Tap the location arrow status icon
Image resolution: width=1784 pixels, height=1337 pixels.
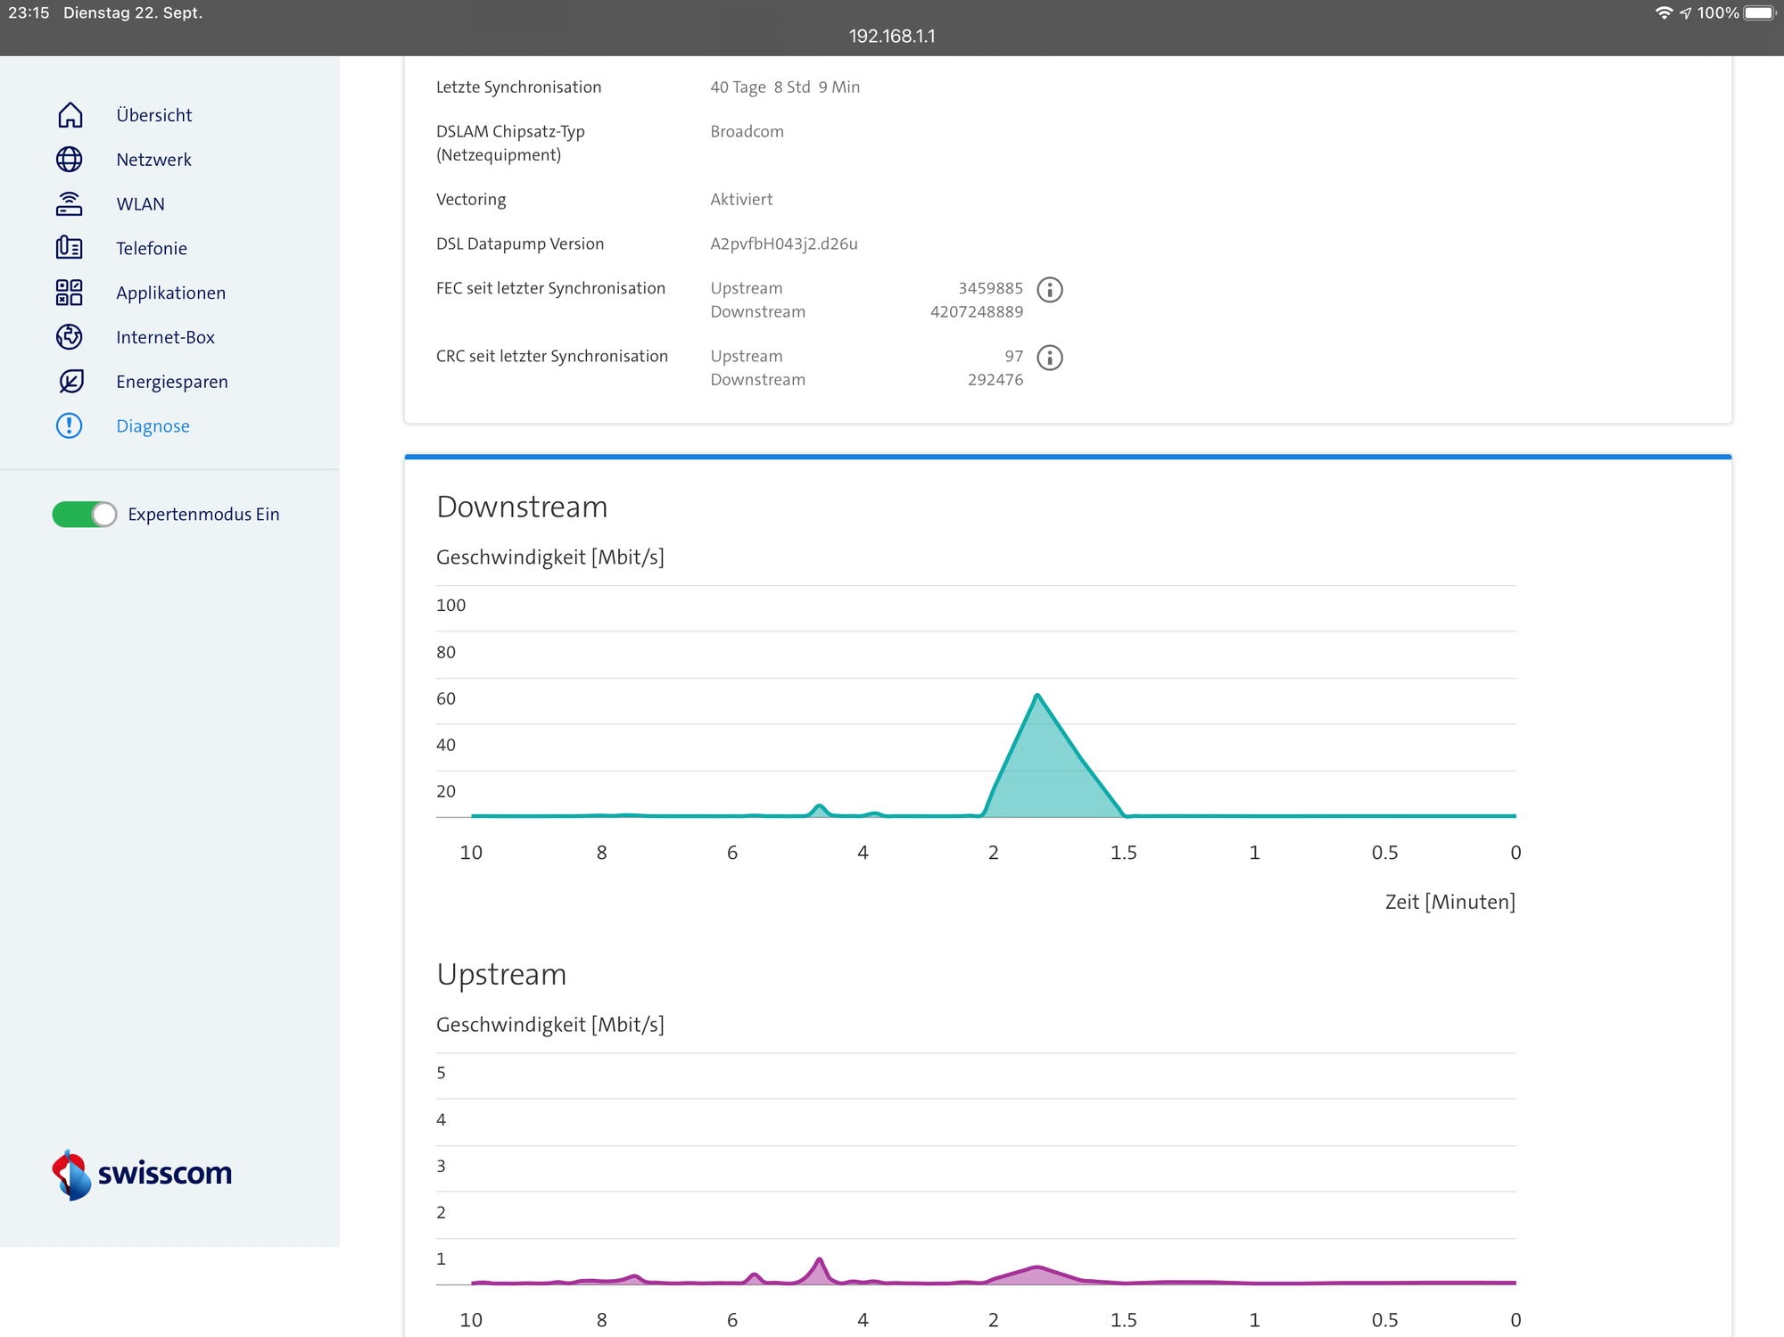1686,12
